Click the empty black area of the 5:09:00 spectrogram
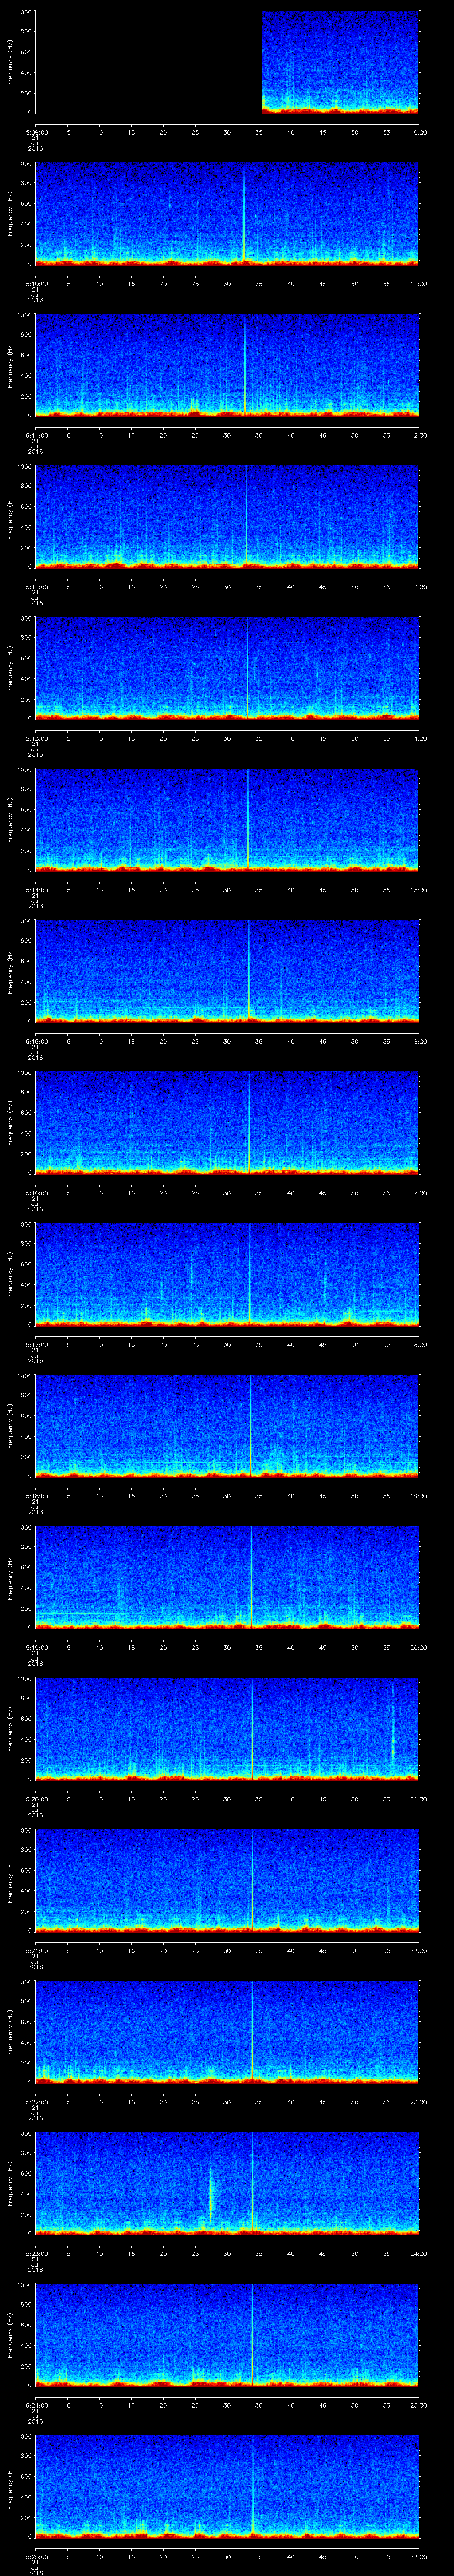Image resolution: width=454 pixels, height=2576 pixels. pyautogui.click(x=148, y=62)
